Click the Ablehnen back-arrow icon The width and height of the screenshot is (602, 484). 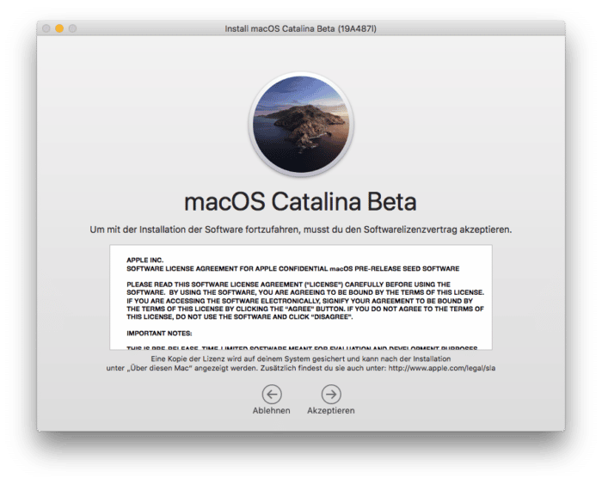(x=272, y=395)
